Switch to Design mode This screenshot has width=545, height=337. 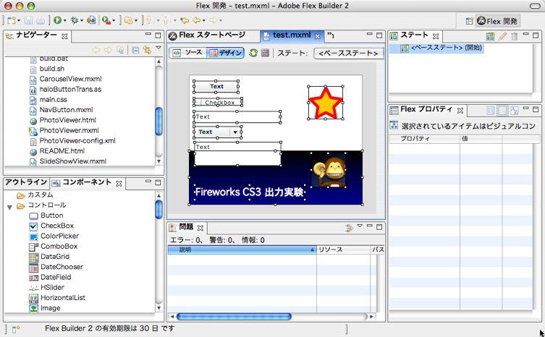tap(224, 53)
